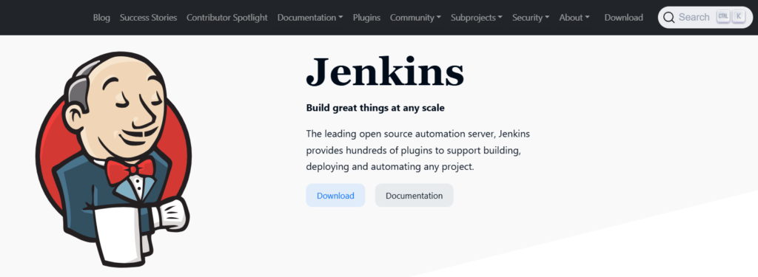The height and width of the screenshot is (277, 758).
Task: Click the blue Download button
Action: point(335,196)
